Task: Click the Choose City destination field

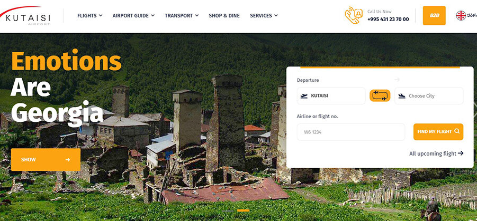Action: pos(429,96)
